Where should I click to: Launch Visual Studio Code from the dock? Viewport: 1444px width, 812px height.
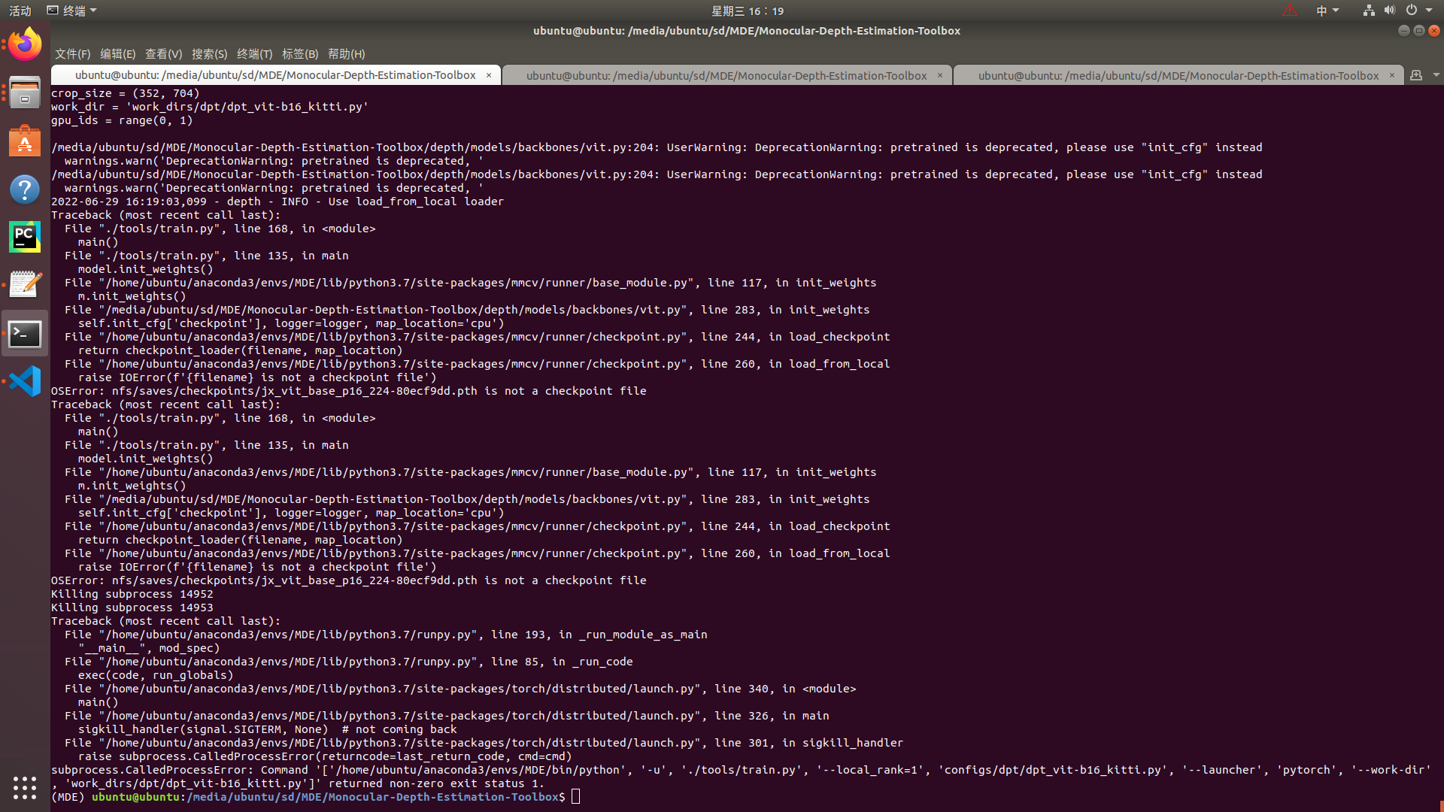(x=25, y=381)
